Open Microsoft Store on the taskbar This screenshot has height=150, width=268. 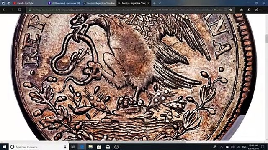99,147
